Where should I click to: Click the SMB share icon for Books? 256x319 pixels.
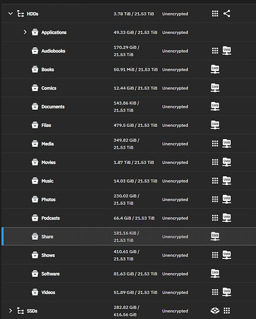(x=215, y=69)
